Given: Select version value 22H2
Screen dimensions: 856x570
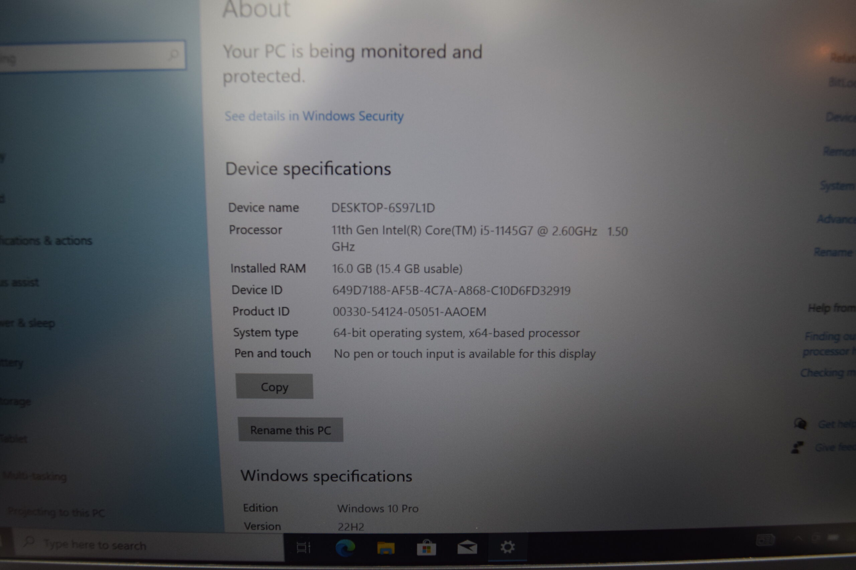Looking at the screenshot, I should point(351,527).
